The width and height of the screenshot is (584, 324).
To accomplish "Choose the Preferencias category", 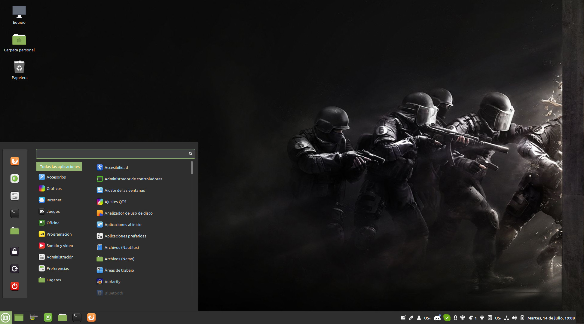I will tap(57, 268).
